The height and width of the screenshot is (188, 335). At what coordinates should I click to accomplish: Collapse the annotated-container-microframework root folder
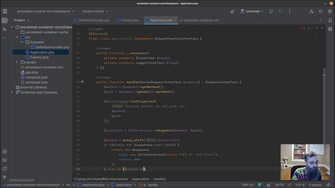coord(12,27)
